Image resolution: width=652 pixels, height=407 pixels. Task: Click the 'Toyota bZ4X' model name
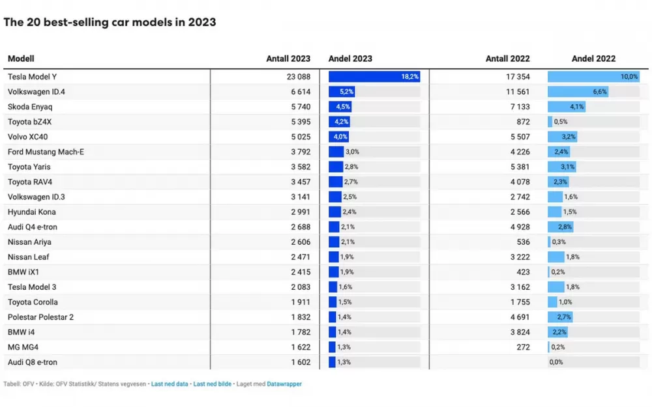pyautogui.click(x=29, y=122)
